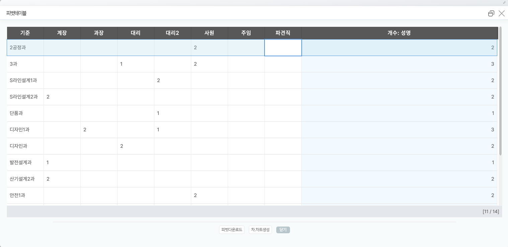Select the 계장 value in 발전설계과 row
The width and height of the screenshot is (508, 247).
pyautogui.click(x=62, y=163)
